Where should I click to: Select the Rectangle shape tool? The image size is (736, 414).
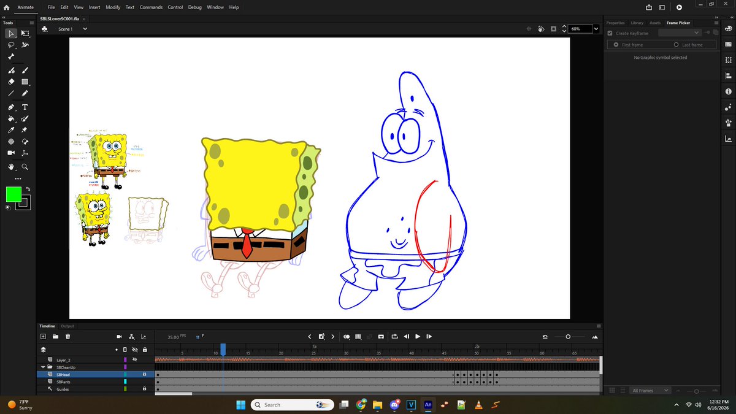[25, 82]
